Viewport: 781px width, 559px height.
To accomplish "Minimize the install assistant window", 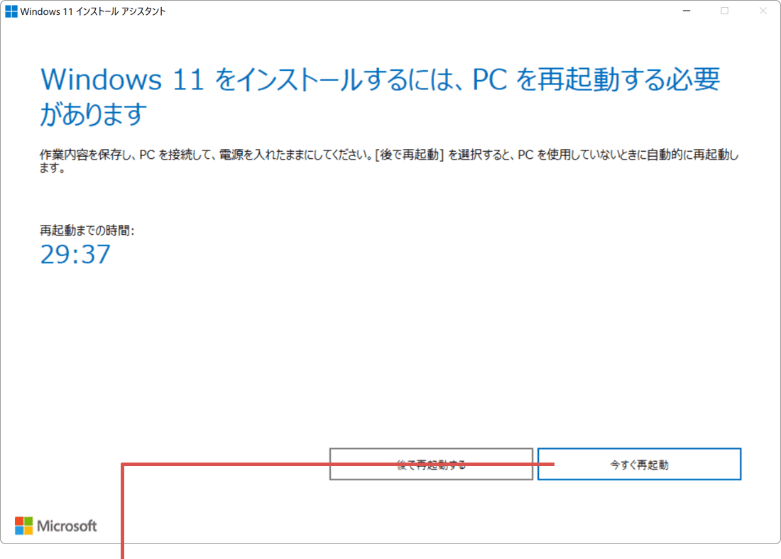I will [x=687, y=11].
